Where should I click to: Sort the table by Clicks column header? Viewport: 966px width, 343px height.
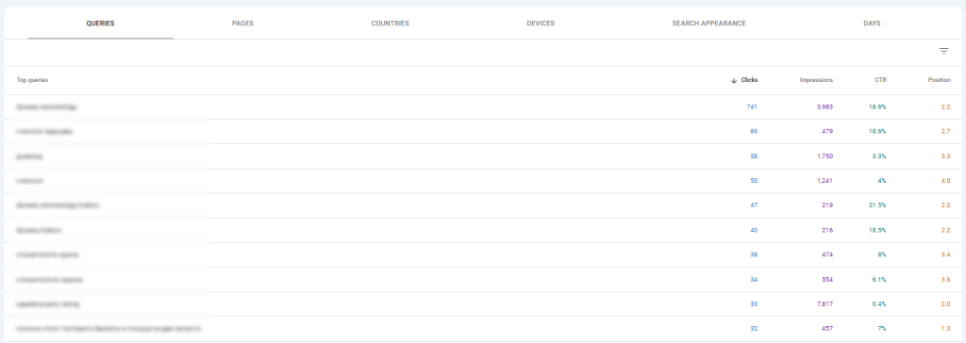coord(750,80)
